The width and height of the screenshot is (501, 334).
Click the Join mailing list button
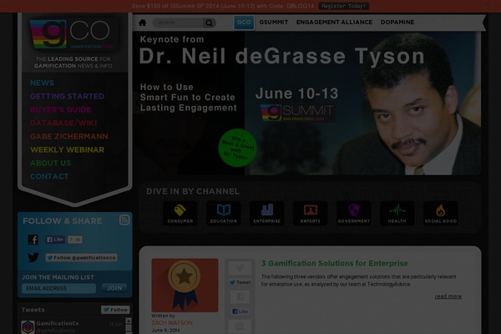tap(114, 288)
